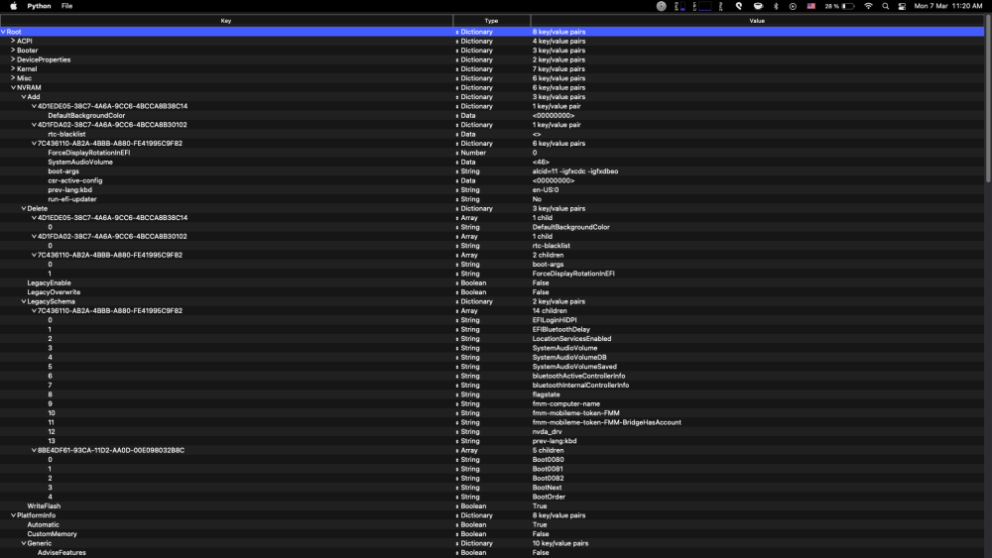
Task: Select the run-efi-updater key
Action: coord(72,199)
